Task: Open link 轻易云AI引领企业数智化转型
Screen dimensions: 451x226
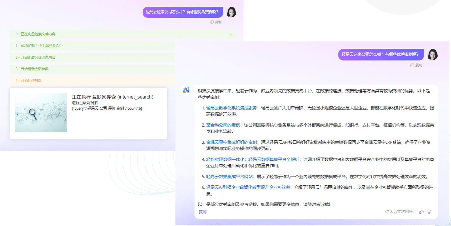Action: click(x=248, y=187)
